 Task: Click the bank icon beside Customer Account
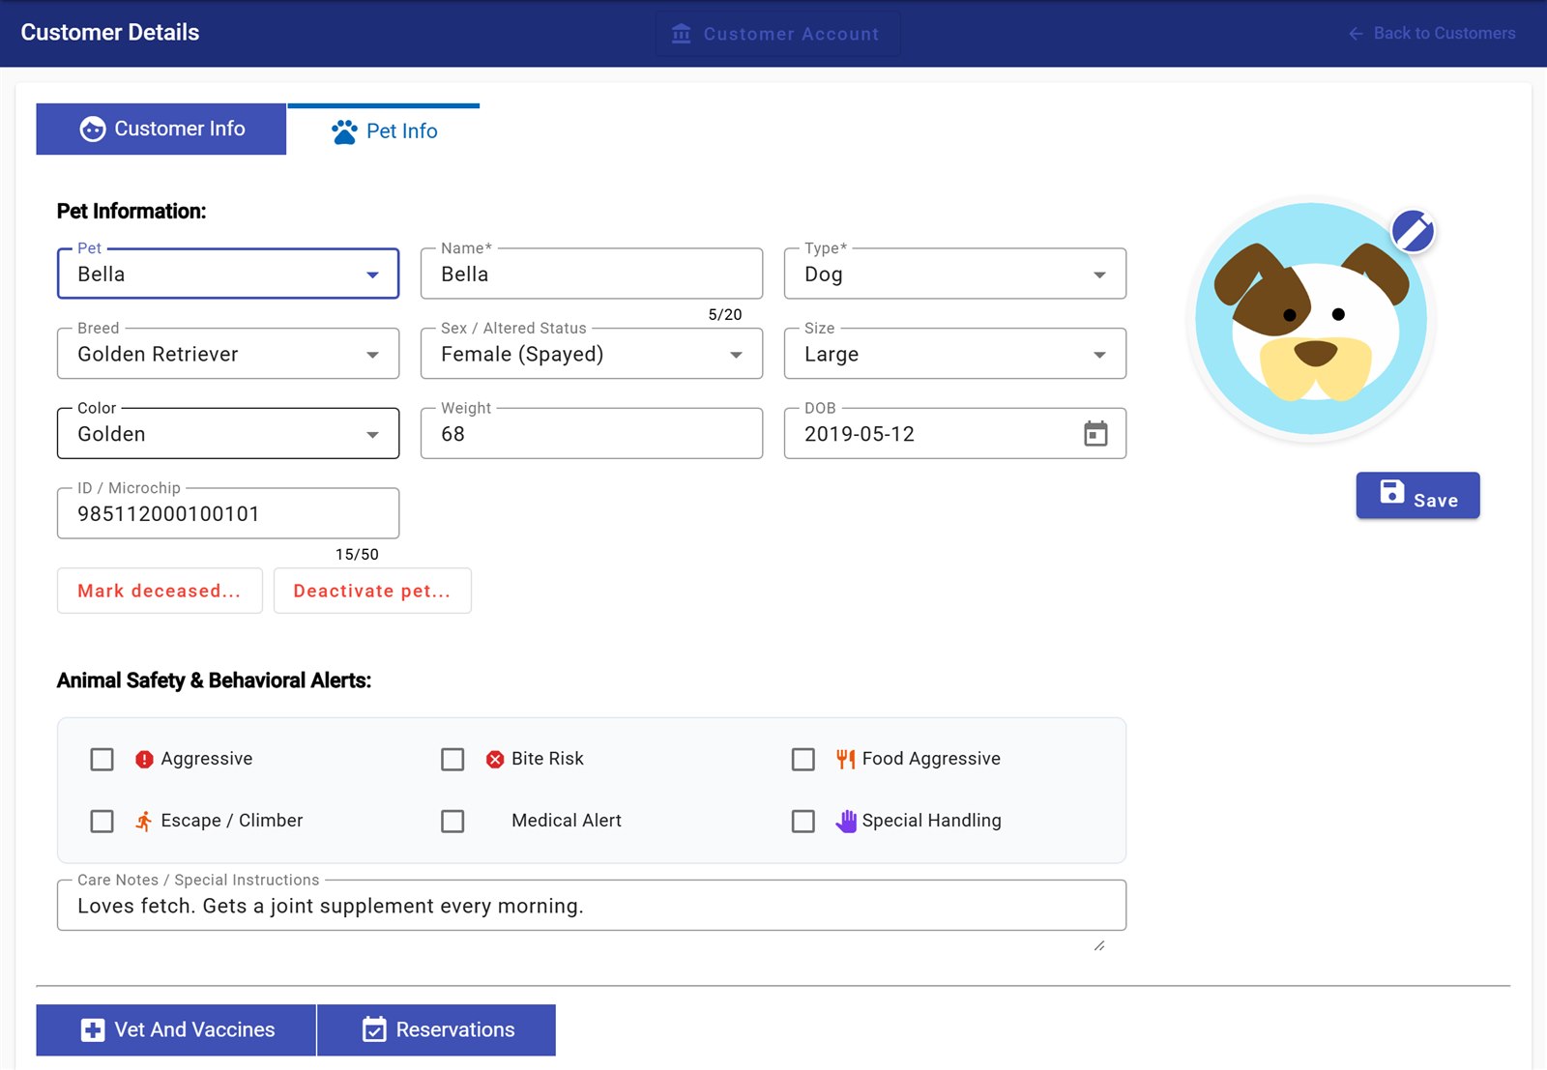[682, 34]
